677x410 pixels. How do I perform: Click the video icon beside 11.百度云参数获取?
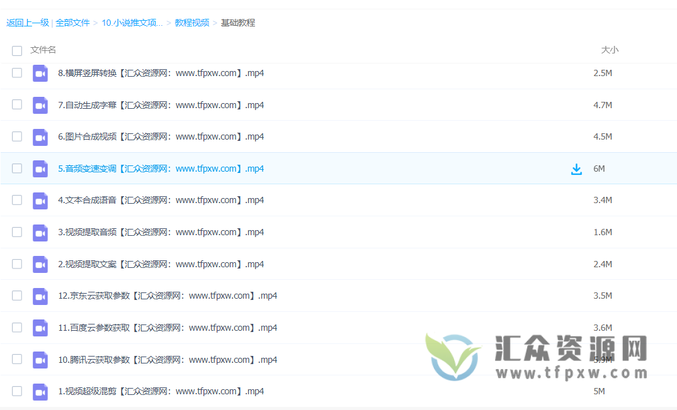point(40,328)
